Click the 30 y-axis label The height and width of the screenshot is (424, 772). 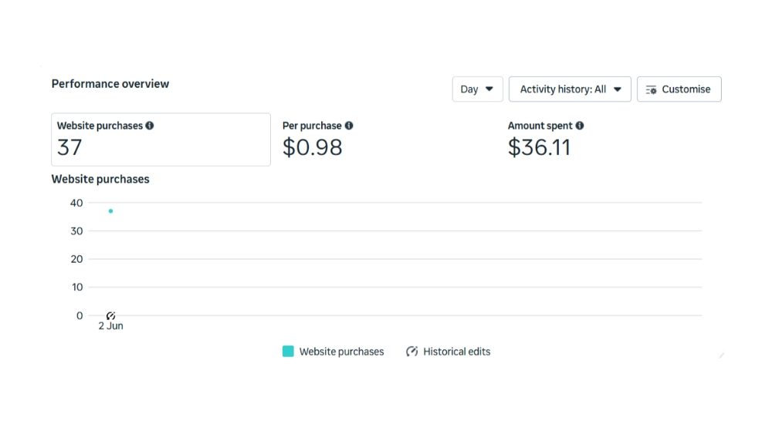tap(76, 231)
